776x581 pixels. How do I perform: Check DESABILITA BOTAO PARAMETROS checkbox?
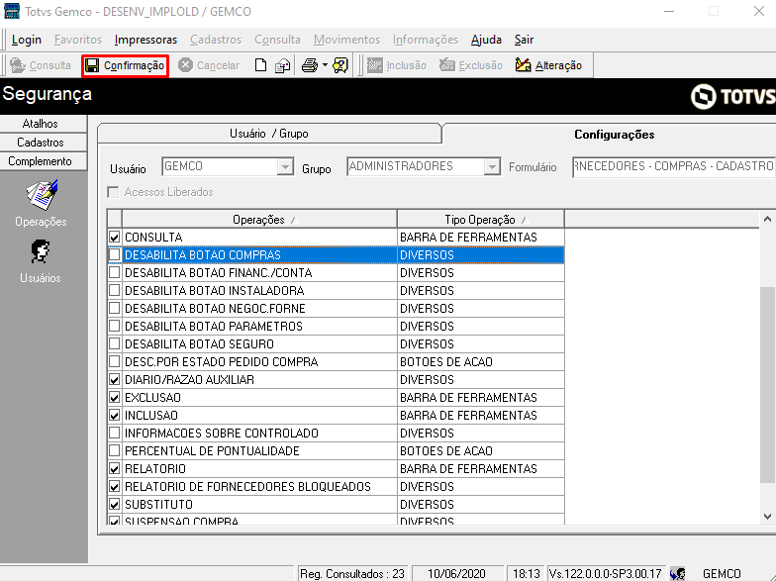point(115,327)
